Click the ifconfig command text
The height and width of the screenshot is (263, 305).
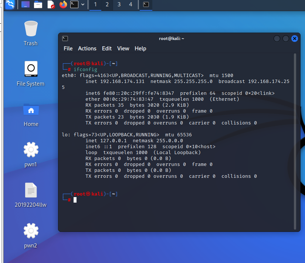[85, 70]
